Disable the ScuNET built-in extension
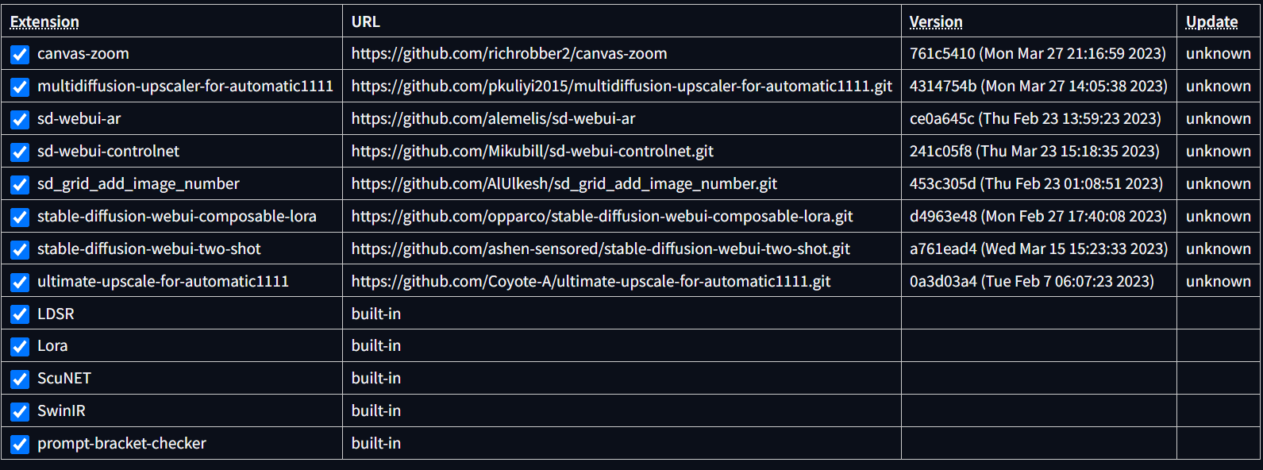 point(20,379)
